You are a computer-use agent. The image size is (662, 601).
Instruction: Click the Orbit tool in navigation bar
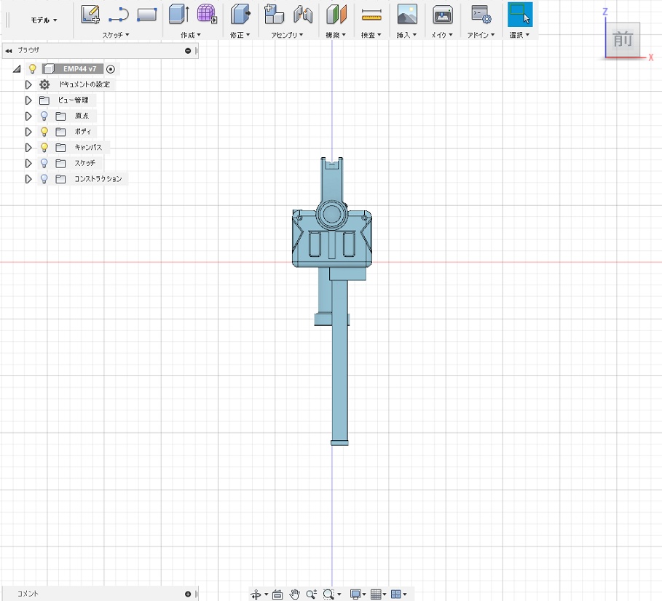pyautogui.click(x=256, y=594)
